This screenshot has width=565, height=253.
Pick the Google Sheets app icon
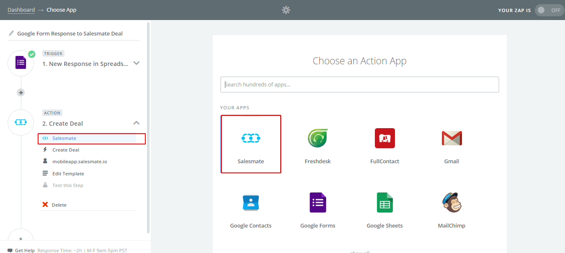384,202
